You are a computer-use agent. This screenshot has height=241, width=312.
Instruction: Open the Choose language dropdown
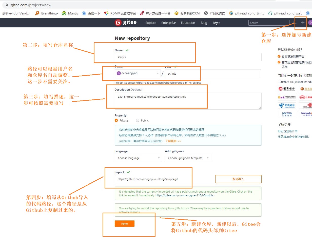coord(138,158)
